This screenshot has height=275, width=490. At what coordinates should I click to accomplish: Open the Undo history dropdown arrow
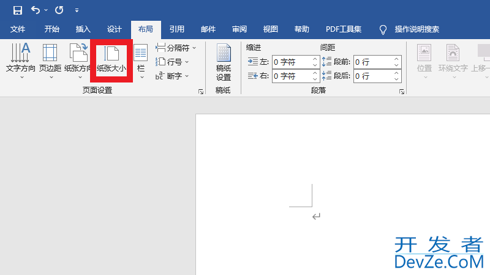46,10
